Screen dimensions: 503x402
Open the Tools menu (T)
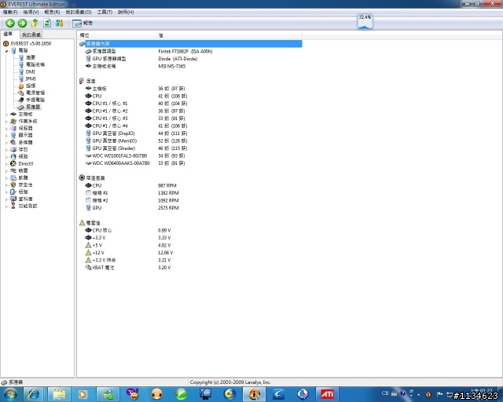pyautogui.click(x=105, y=13)
